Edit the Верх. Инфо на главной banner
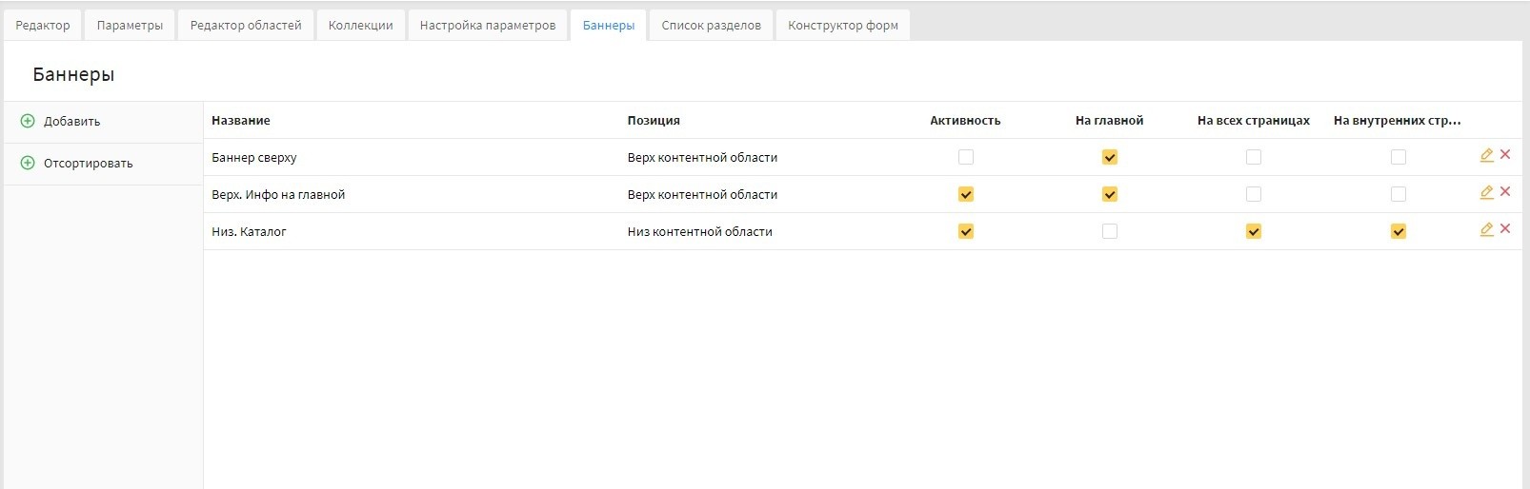Image resolution: width=1530 pixels, height=489 pixels. pyautogui.click(x=1486, y=192)
